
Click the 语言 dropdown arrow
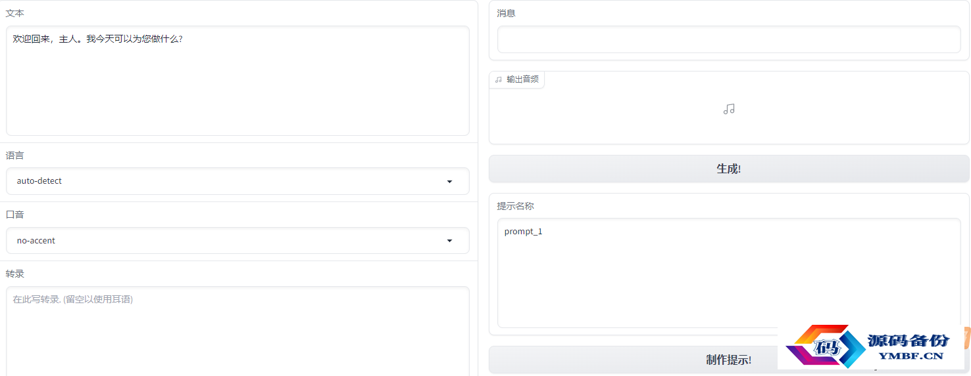tap(449, 182)
